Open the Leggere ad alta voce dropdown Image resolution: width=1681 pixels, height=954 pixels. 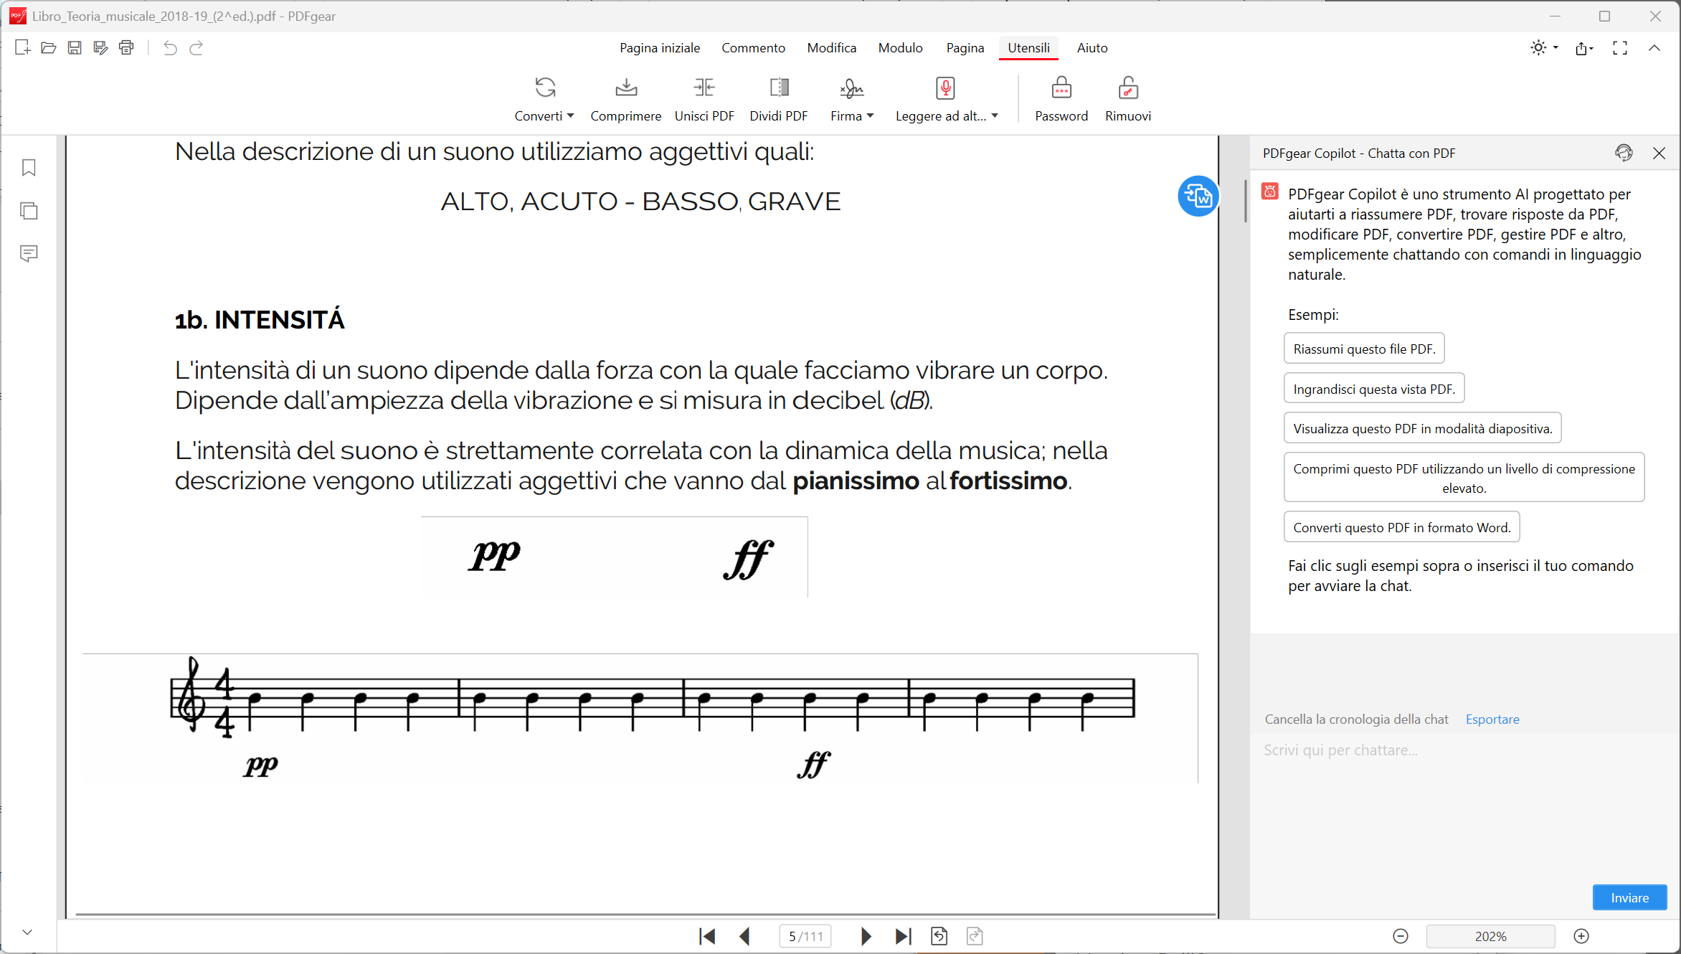tap(947, 99)
